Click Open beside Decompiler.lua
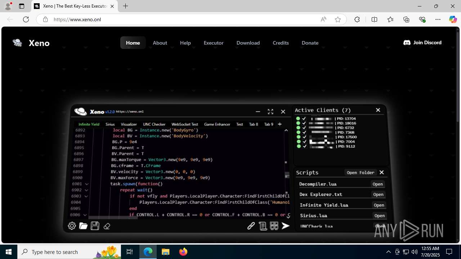Screen dimensions: 461x259 point(378,184)
